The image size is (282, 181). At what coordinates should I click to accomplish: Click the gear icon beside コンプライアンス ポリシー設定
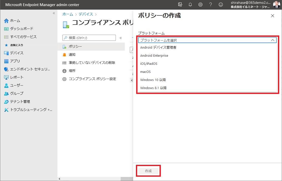coord(64,79)
